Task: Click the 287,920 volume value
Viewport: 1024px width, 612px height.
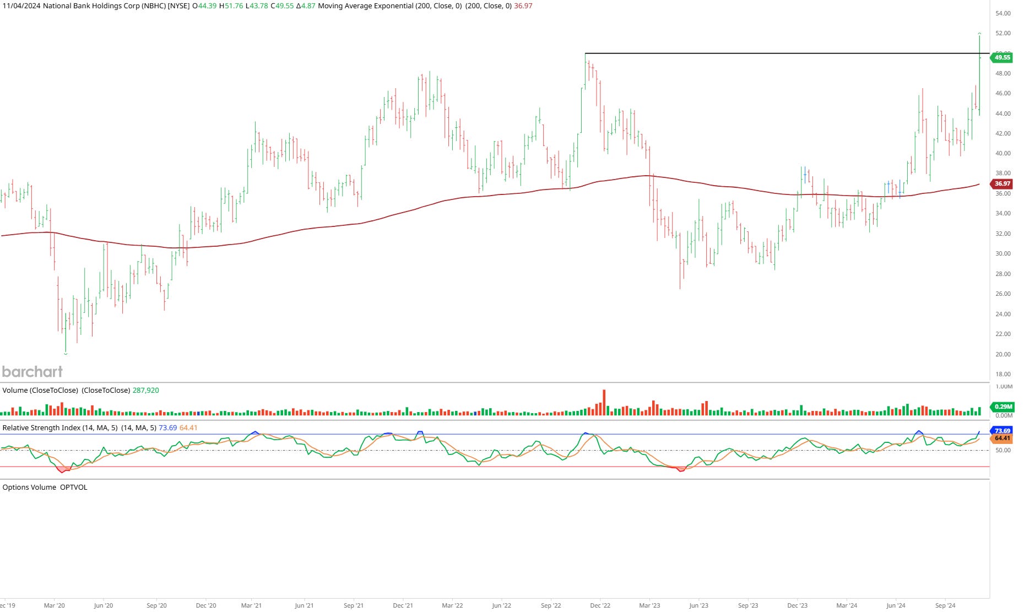Action: (x=145, y=391)
